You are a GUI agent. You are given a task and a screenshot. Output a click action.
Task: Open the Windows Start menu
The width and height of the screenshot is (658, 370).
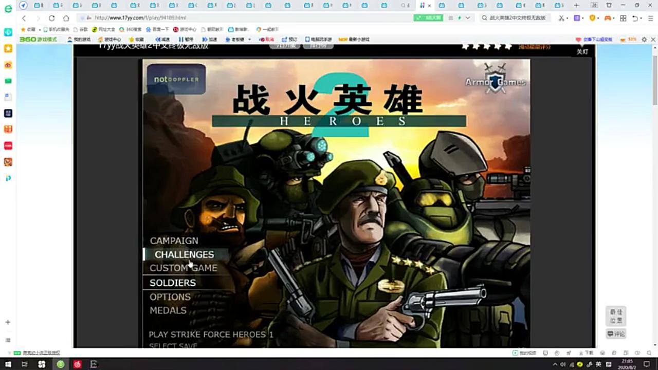coord(8,364)
